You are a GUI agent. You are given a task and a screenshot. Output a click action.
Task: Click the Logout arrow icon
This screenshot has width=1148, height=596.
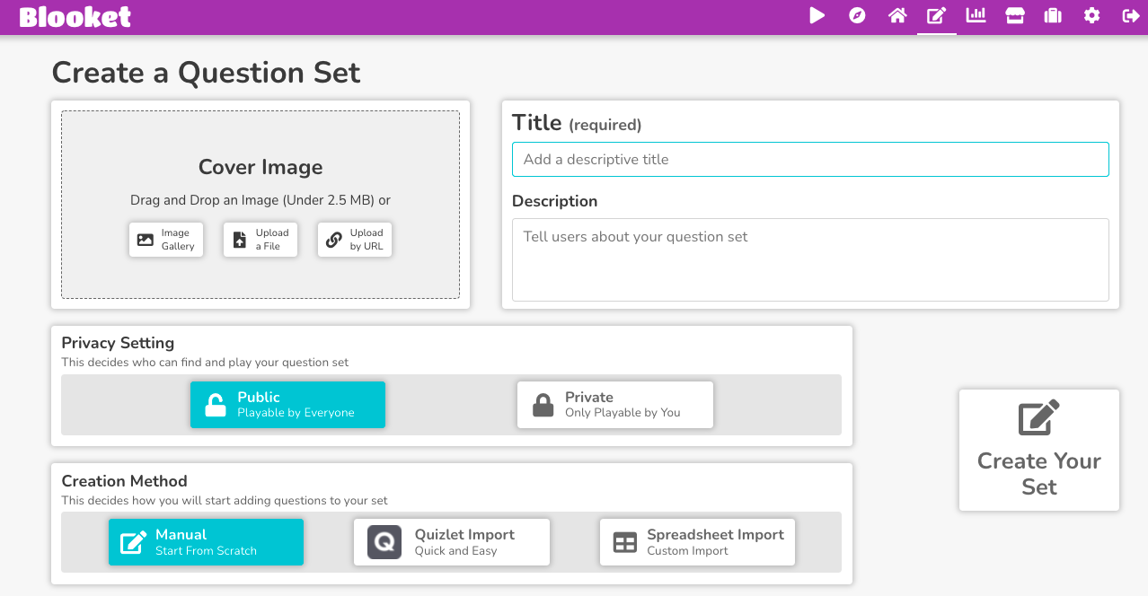coord(1131,15)
